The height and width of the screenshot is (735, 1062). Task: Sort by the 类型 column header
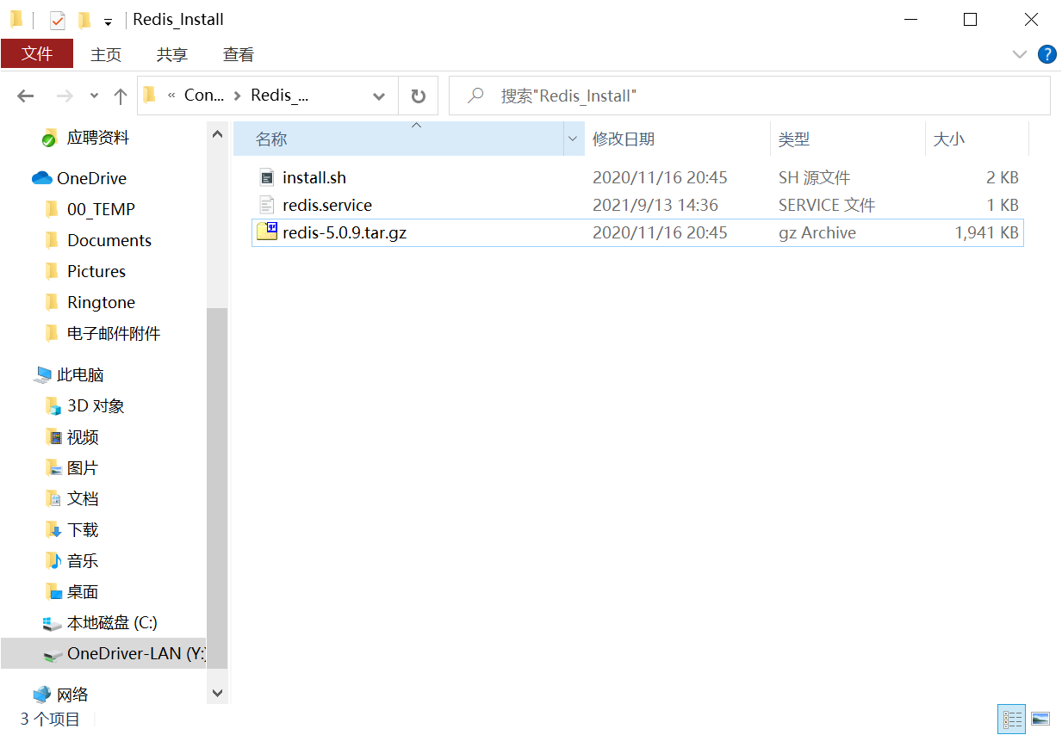pyautogui.click(x=848, y=139)
